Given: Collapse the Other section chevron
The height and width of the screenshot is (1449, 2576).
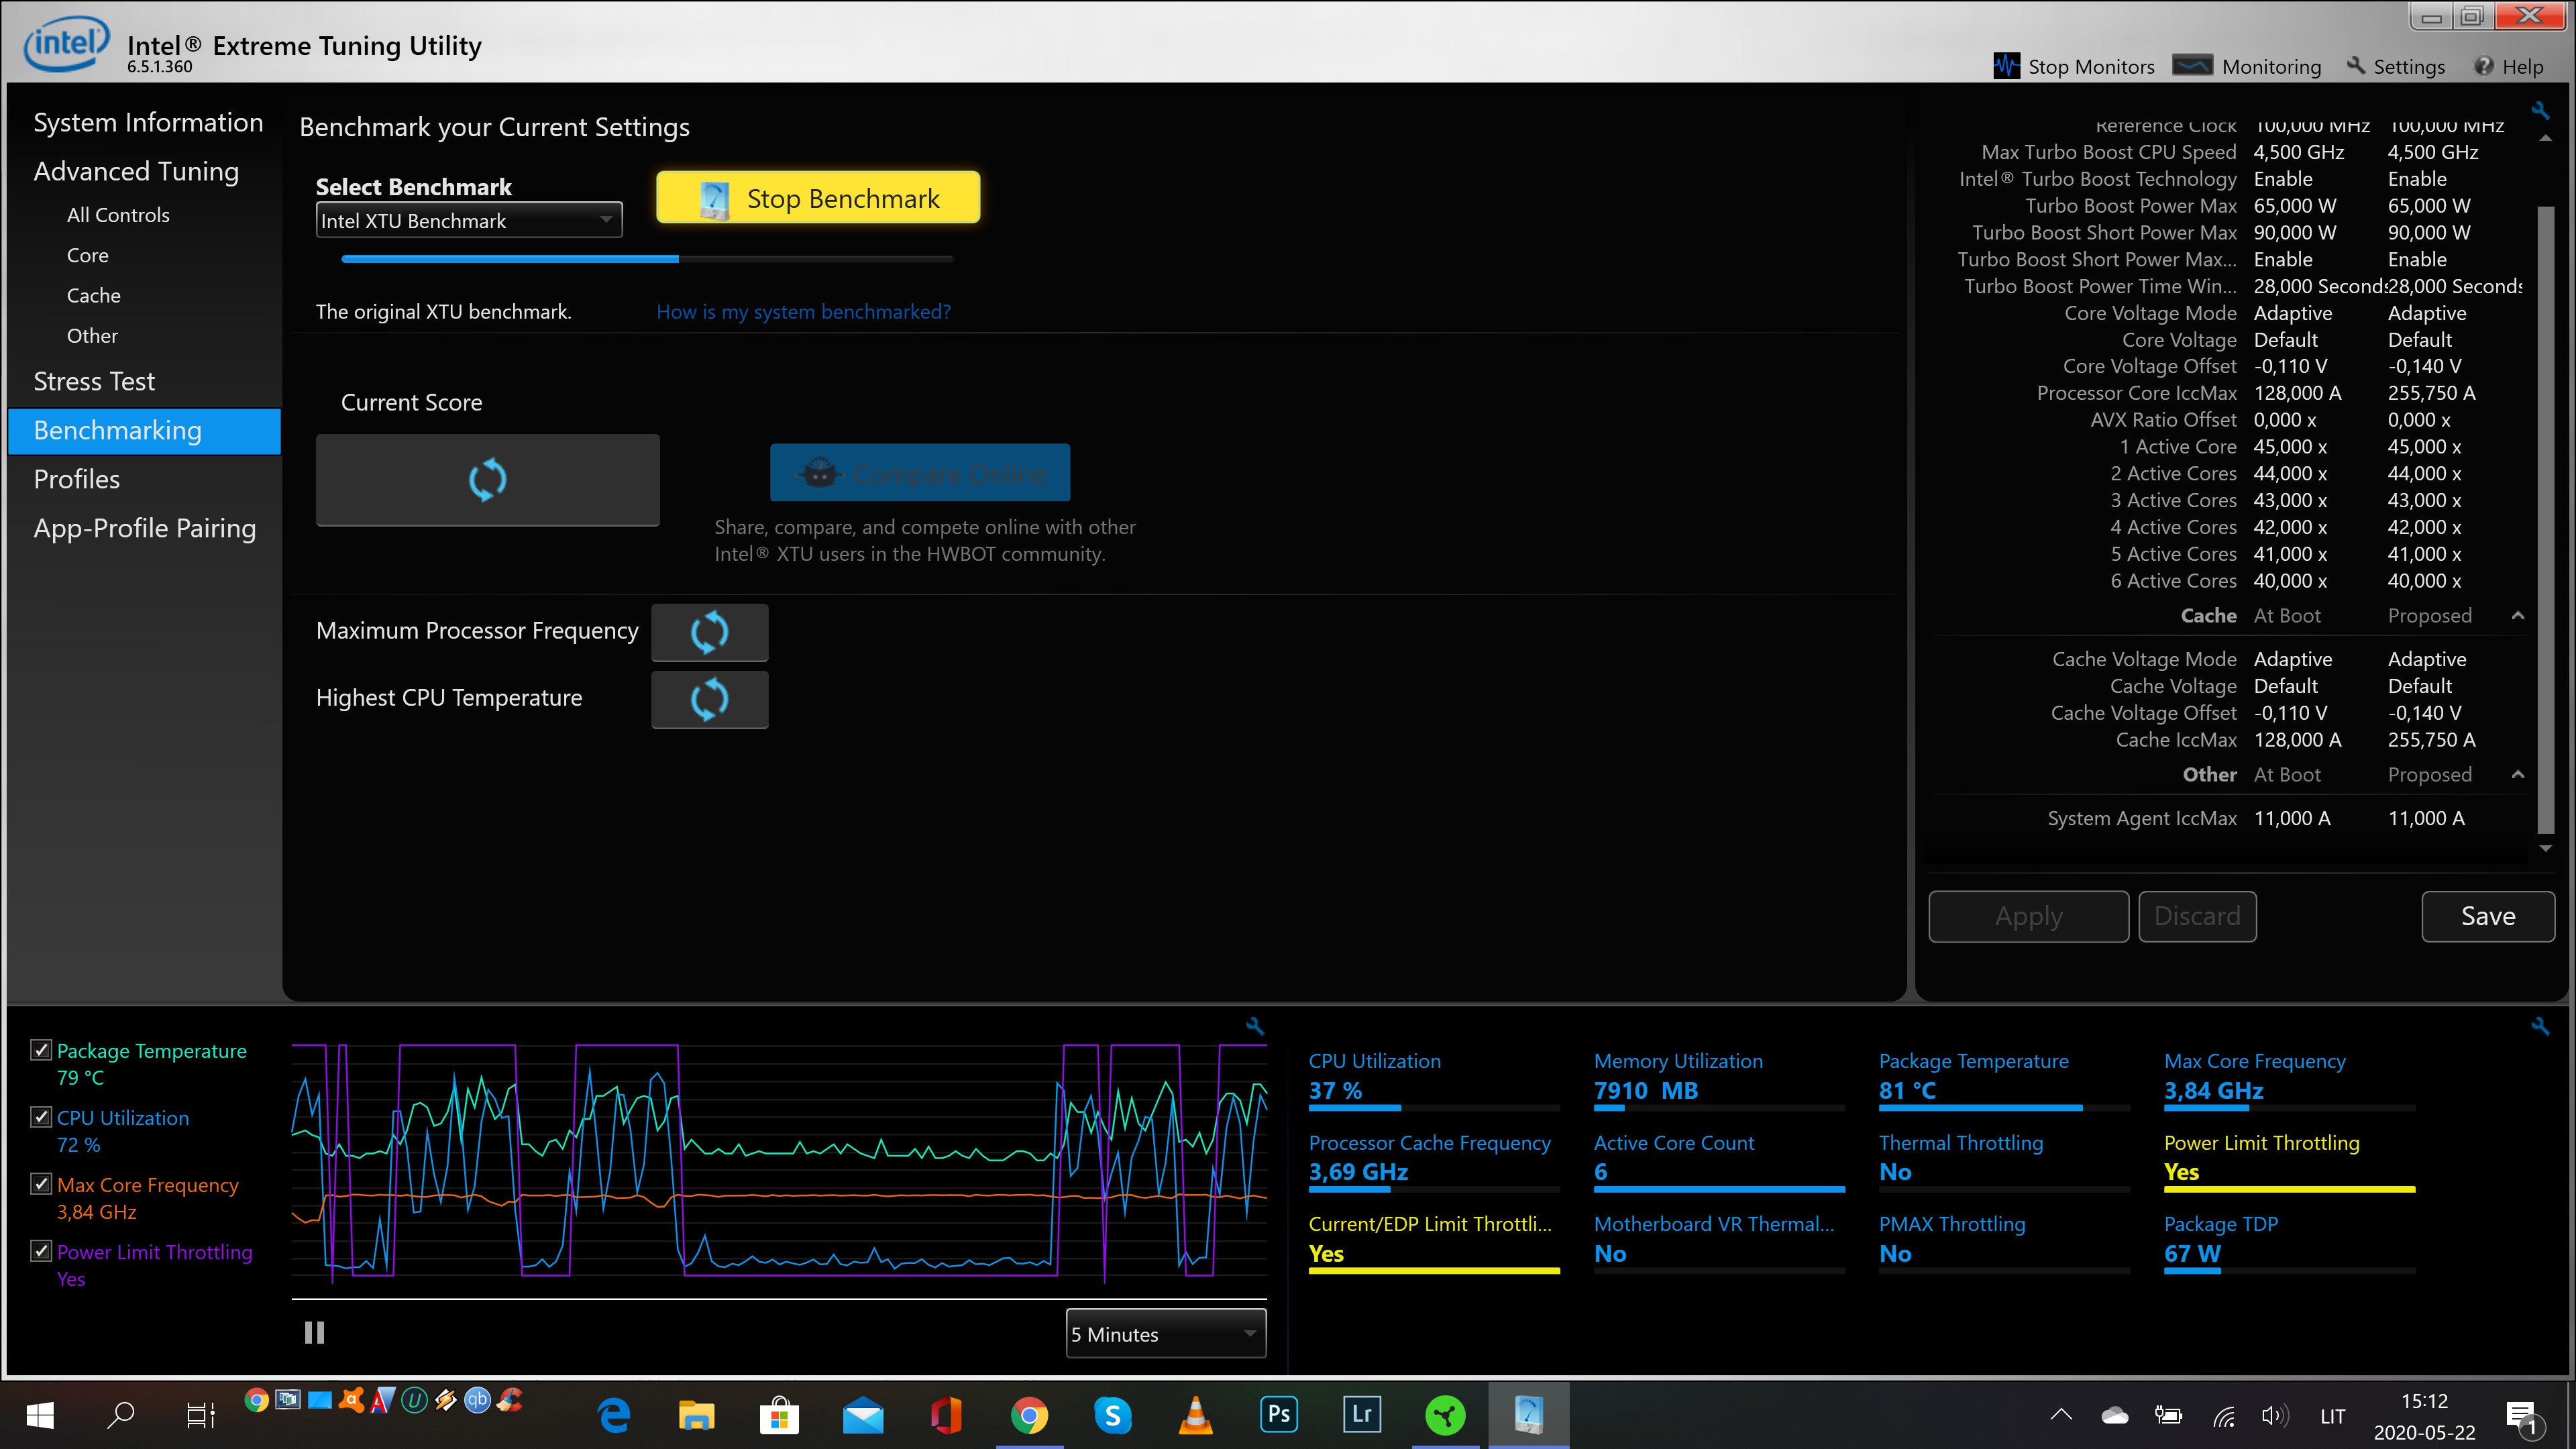Looking at the screenshot, I should (x=2517, y=774).
